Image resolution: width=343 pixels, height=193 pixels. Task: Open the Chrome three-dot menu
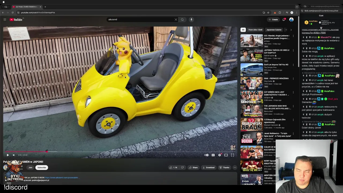point(296,13)
